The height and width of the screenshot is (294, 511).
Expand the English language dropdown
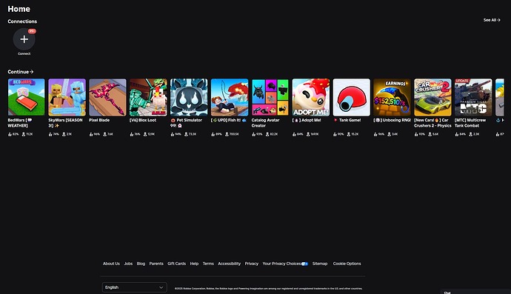pos(135,287)
